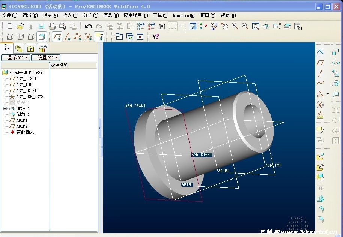Click the Zoom Out magnifier

point(245,26)
